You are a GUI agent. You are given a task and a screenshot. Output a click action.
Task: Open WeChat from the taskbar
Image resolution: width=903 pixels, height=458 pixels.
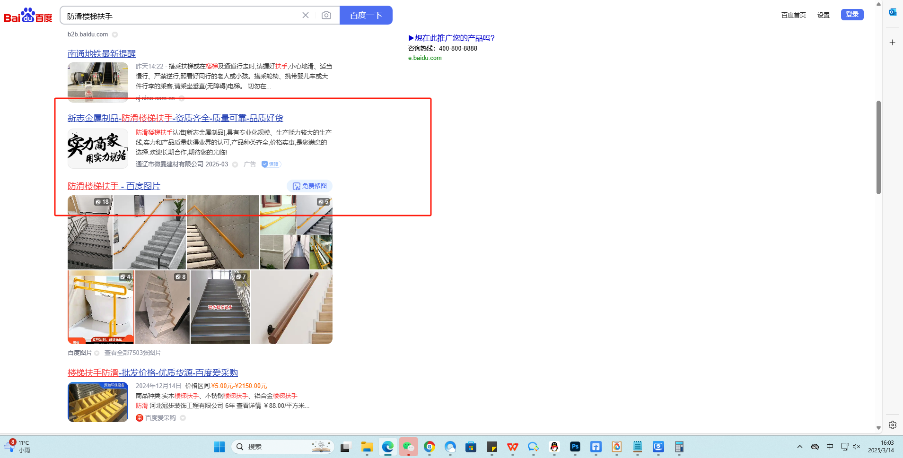(409, 447)
